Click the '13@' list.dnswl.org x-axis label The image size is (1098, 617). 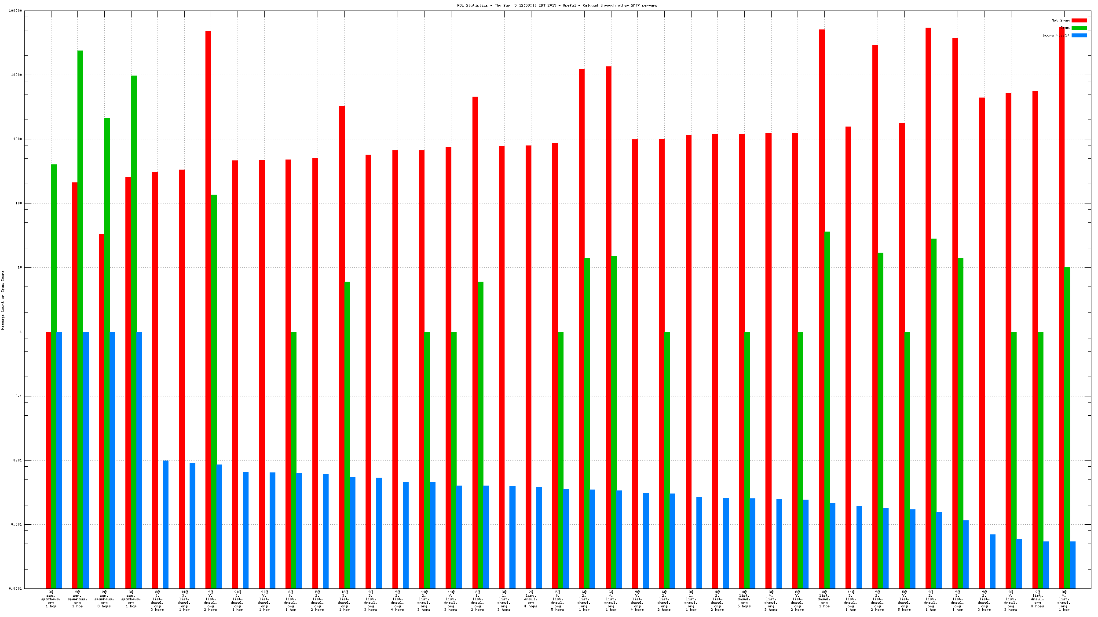[x=344, y=601]
